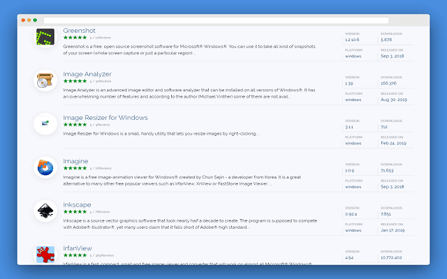Open the IrfanView title link
Screen dimensions: 447x279
78,248
